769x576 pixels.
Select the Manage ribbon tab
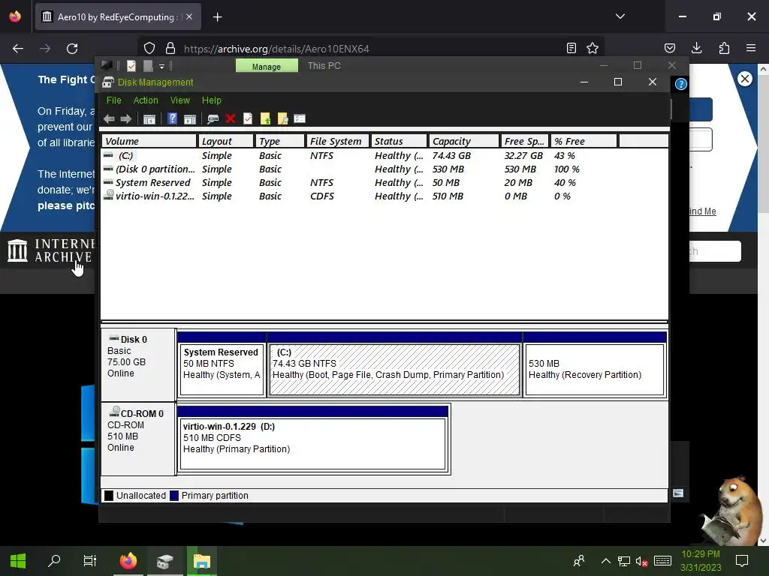pyautogui.click(x=267, y=66)
